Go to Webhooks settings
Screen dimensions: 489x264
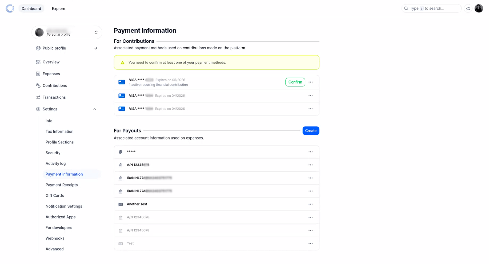pos(55,238)
